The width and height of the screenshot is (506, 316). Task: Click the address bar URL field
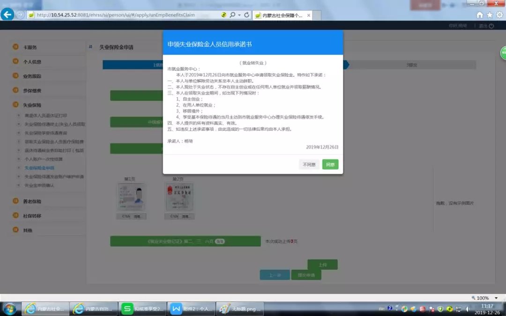tap(123, 15)
